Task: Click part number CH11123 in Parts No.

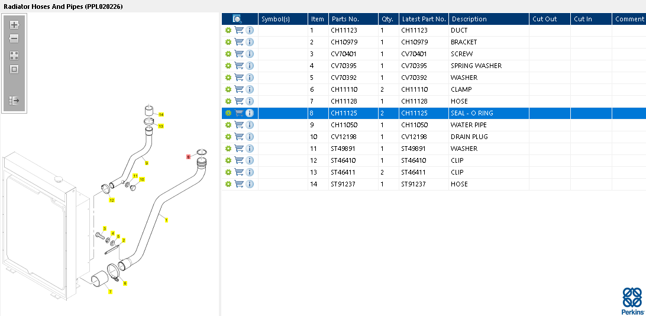Action: pos(344,30)
